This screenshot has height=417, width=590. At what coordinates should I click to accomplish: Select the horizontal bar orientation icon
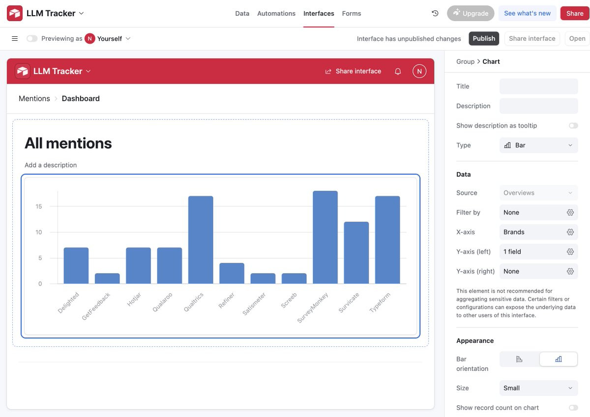click(x=519, y=359)
